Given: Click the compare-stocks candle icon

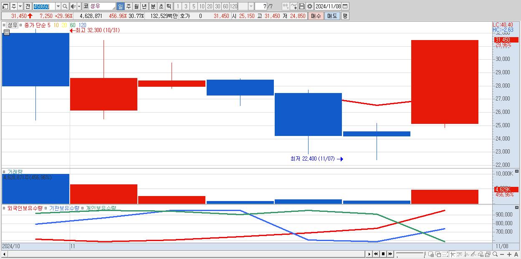Looking at the screenshot, I should pyautogui.click(x=286, y=6).
